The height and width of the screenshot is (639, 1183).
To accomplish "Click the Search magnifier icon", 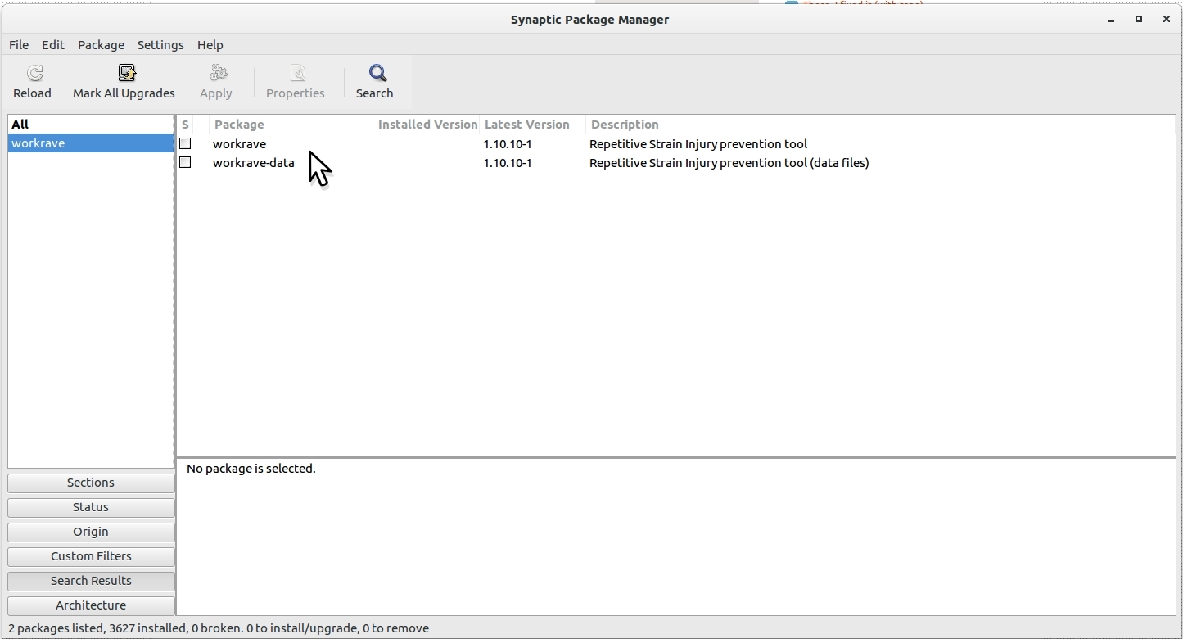I will 377,74.
